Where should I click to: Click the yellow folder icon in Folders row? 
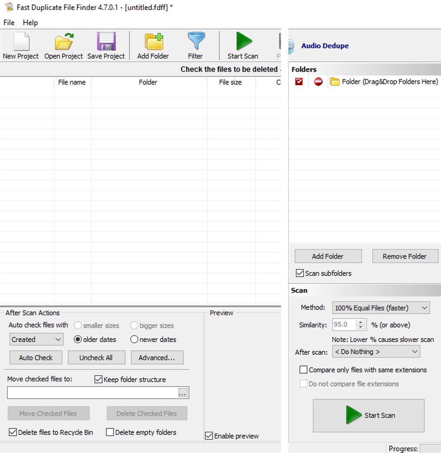click(334, 82)
